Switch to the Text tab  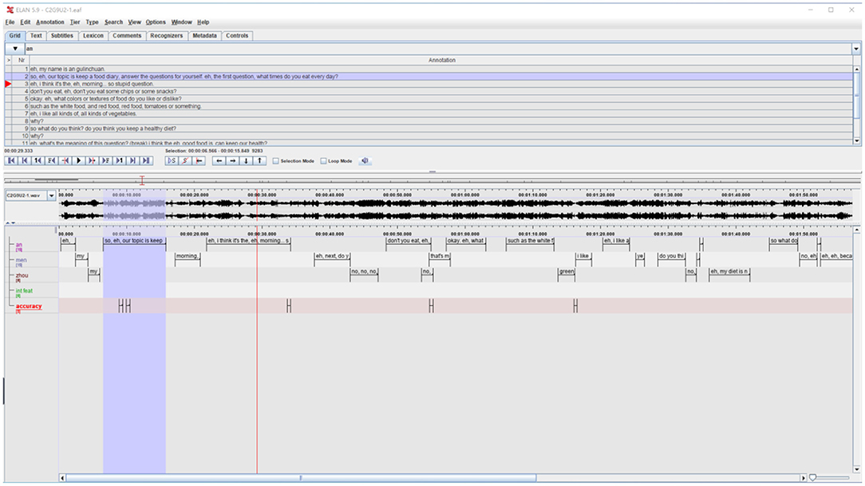(36, 35)
